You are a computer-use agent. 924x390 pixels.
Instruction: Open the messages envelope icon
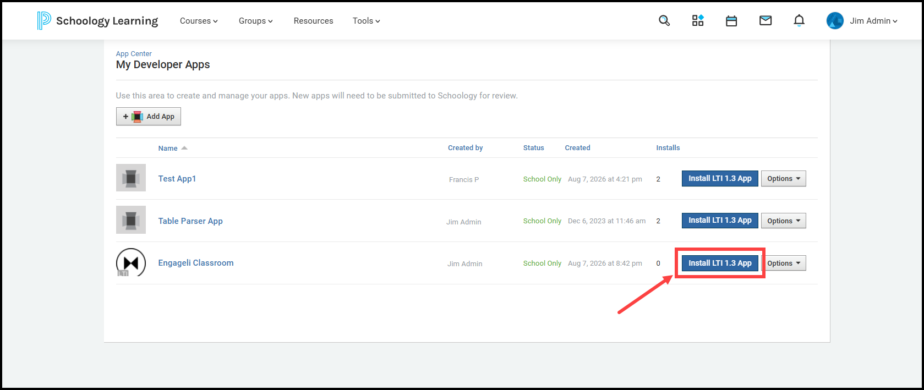766,21
